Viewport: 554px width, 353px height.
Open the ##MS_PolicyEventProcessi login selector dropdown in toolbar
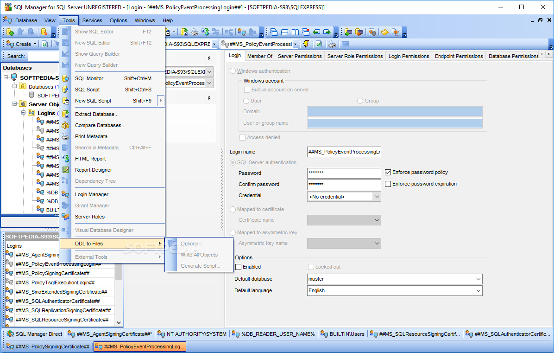(x=296, y=44)
